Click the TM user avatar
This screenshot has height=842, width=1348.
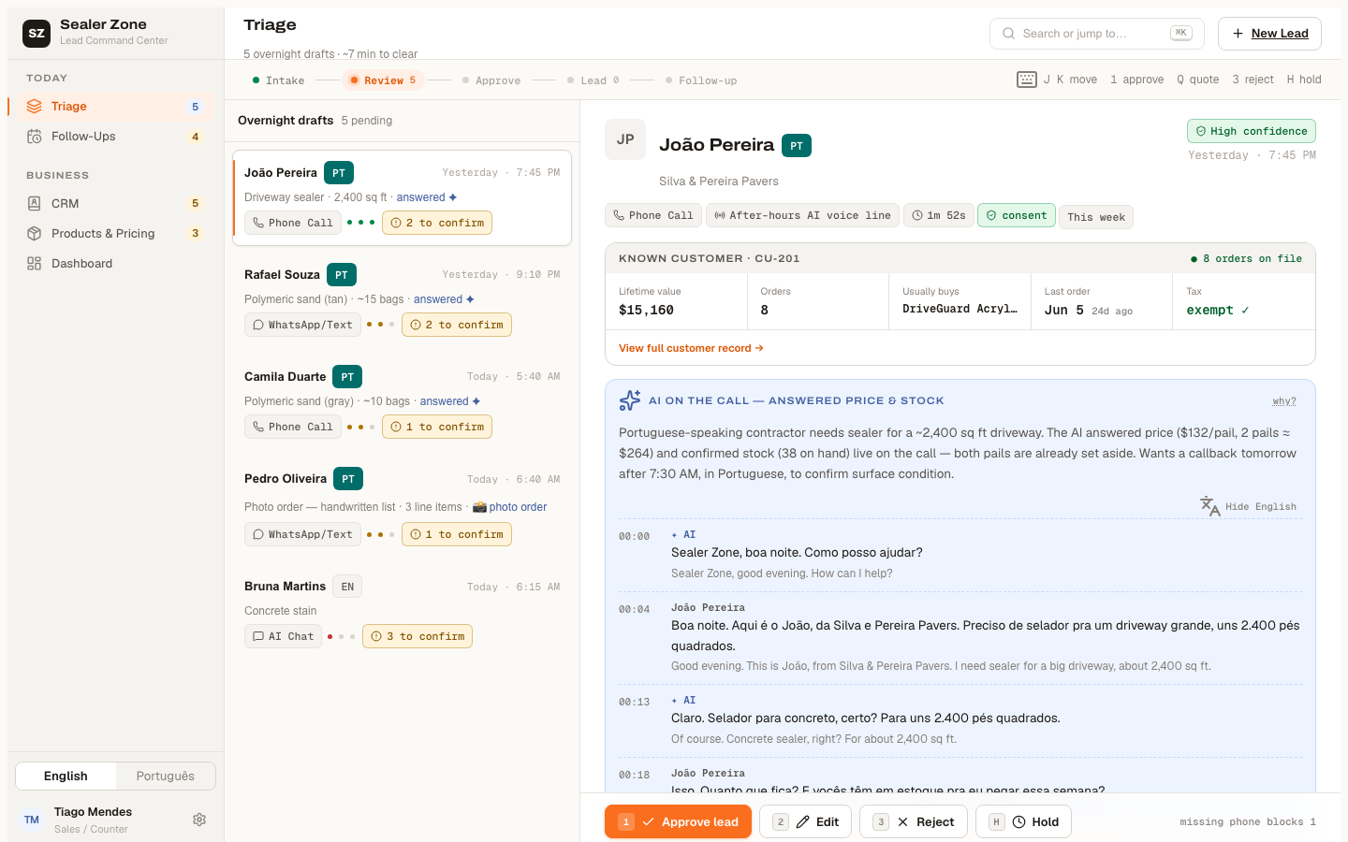click(32, 820)
